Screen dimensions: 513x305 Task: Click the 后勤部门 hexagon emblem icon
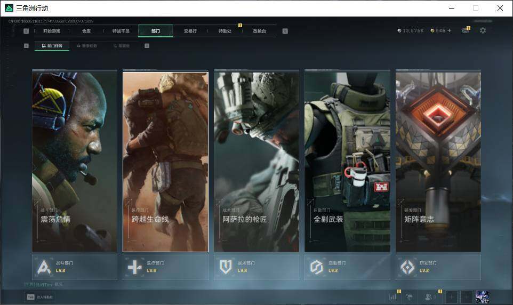pyautogui.click(x=316, y=267)
